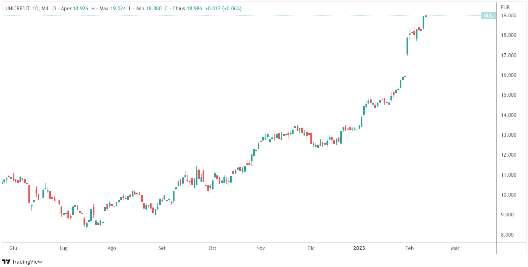528x267 pixels.
Task: Click the UCG price label badge
Action: coord(488,15)
